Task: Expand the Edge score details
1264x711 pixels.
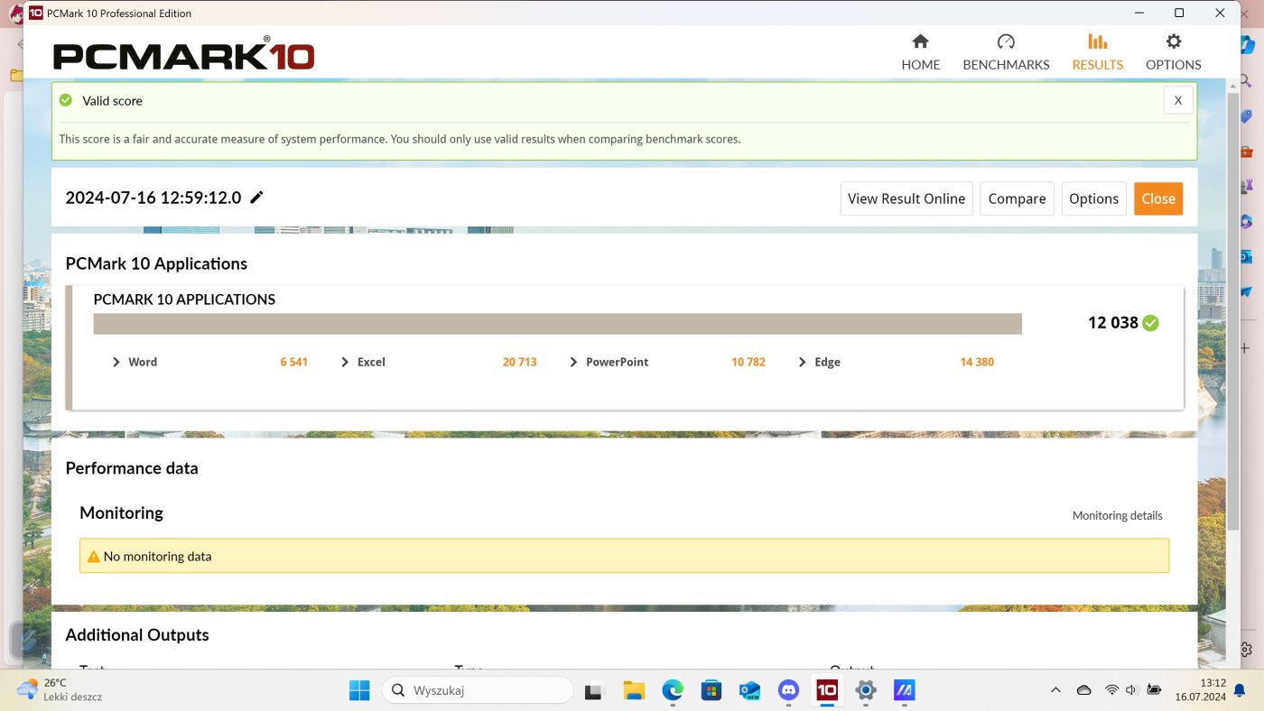Action: (x=803, y=362)
